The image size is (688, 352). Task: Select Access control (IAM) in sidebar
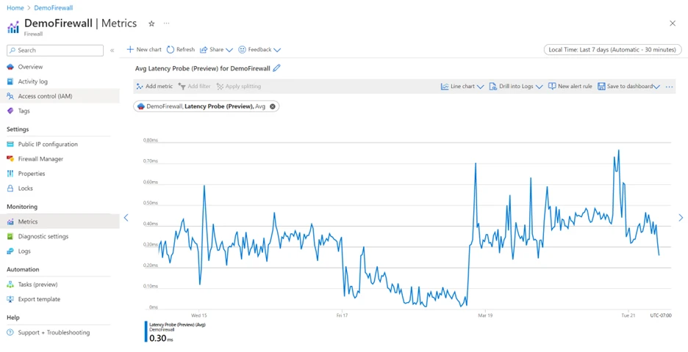45,96
